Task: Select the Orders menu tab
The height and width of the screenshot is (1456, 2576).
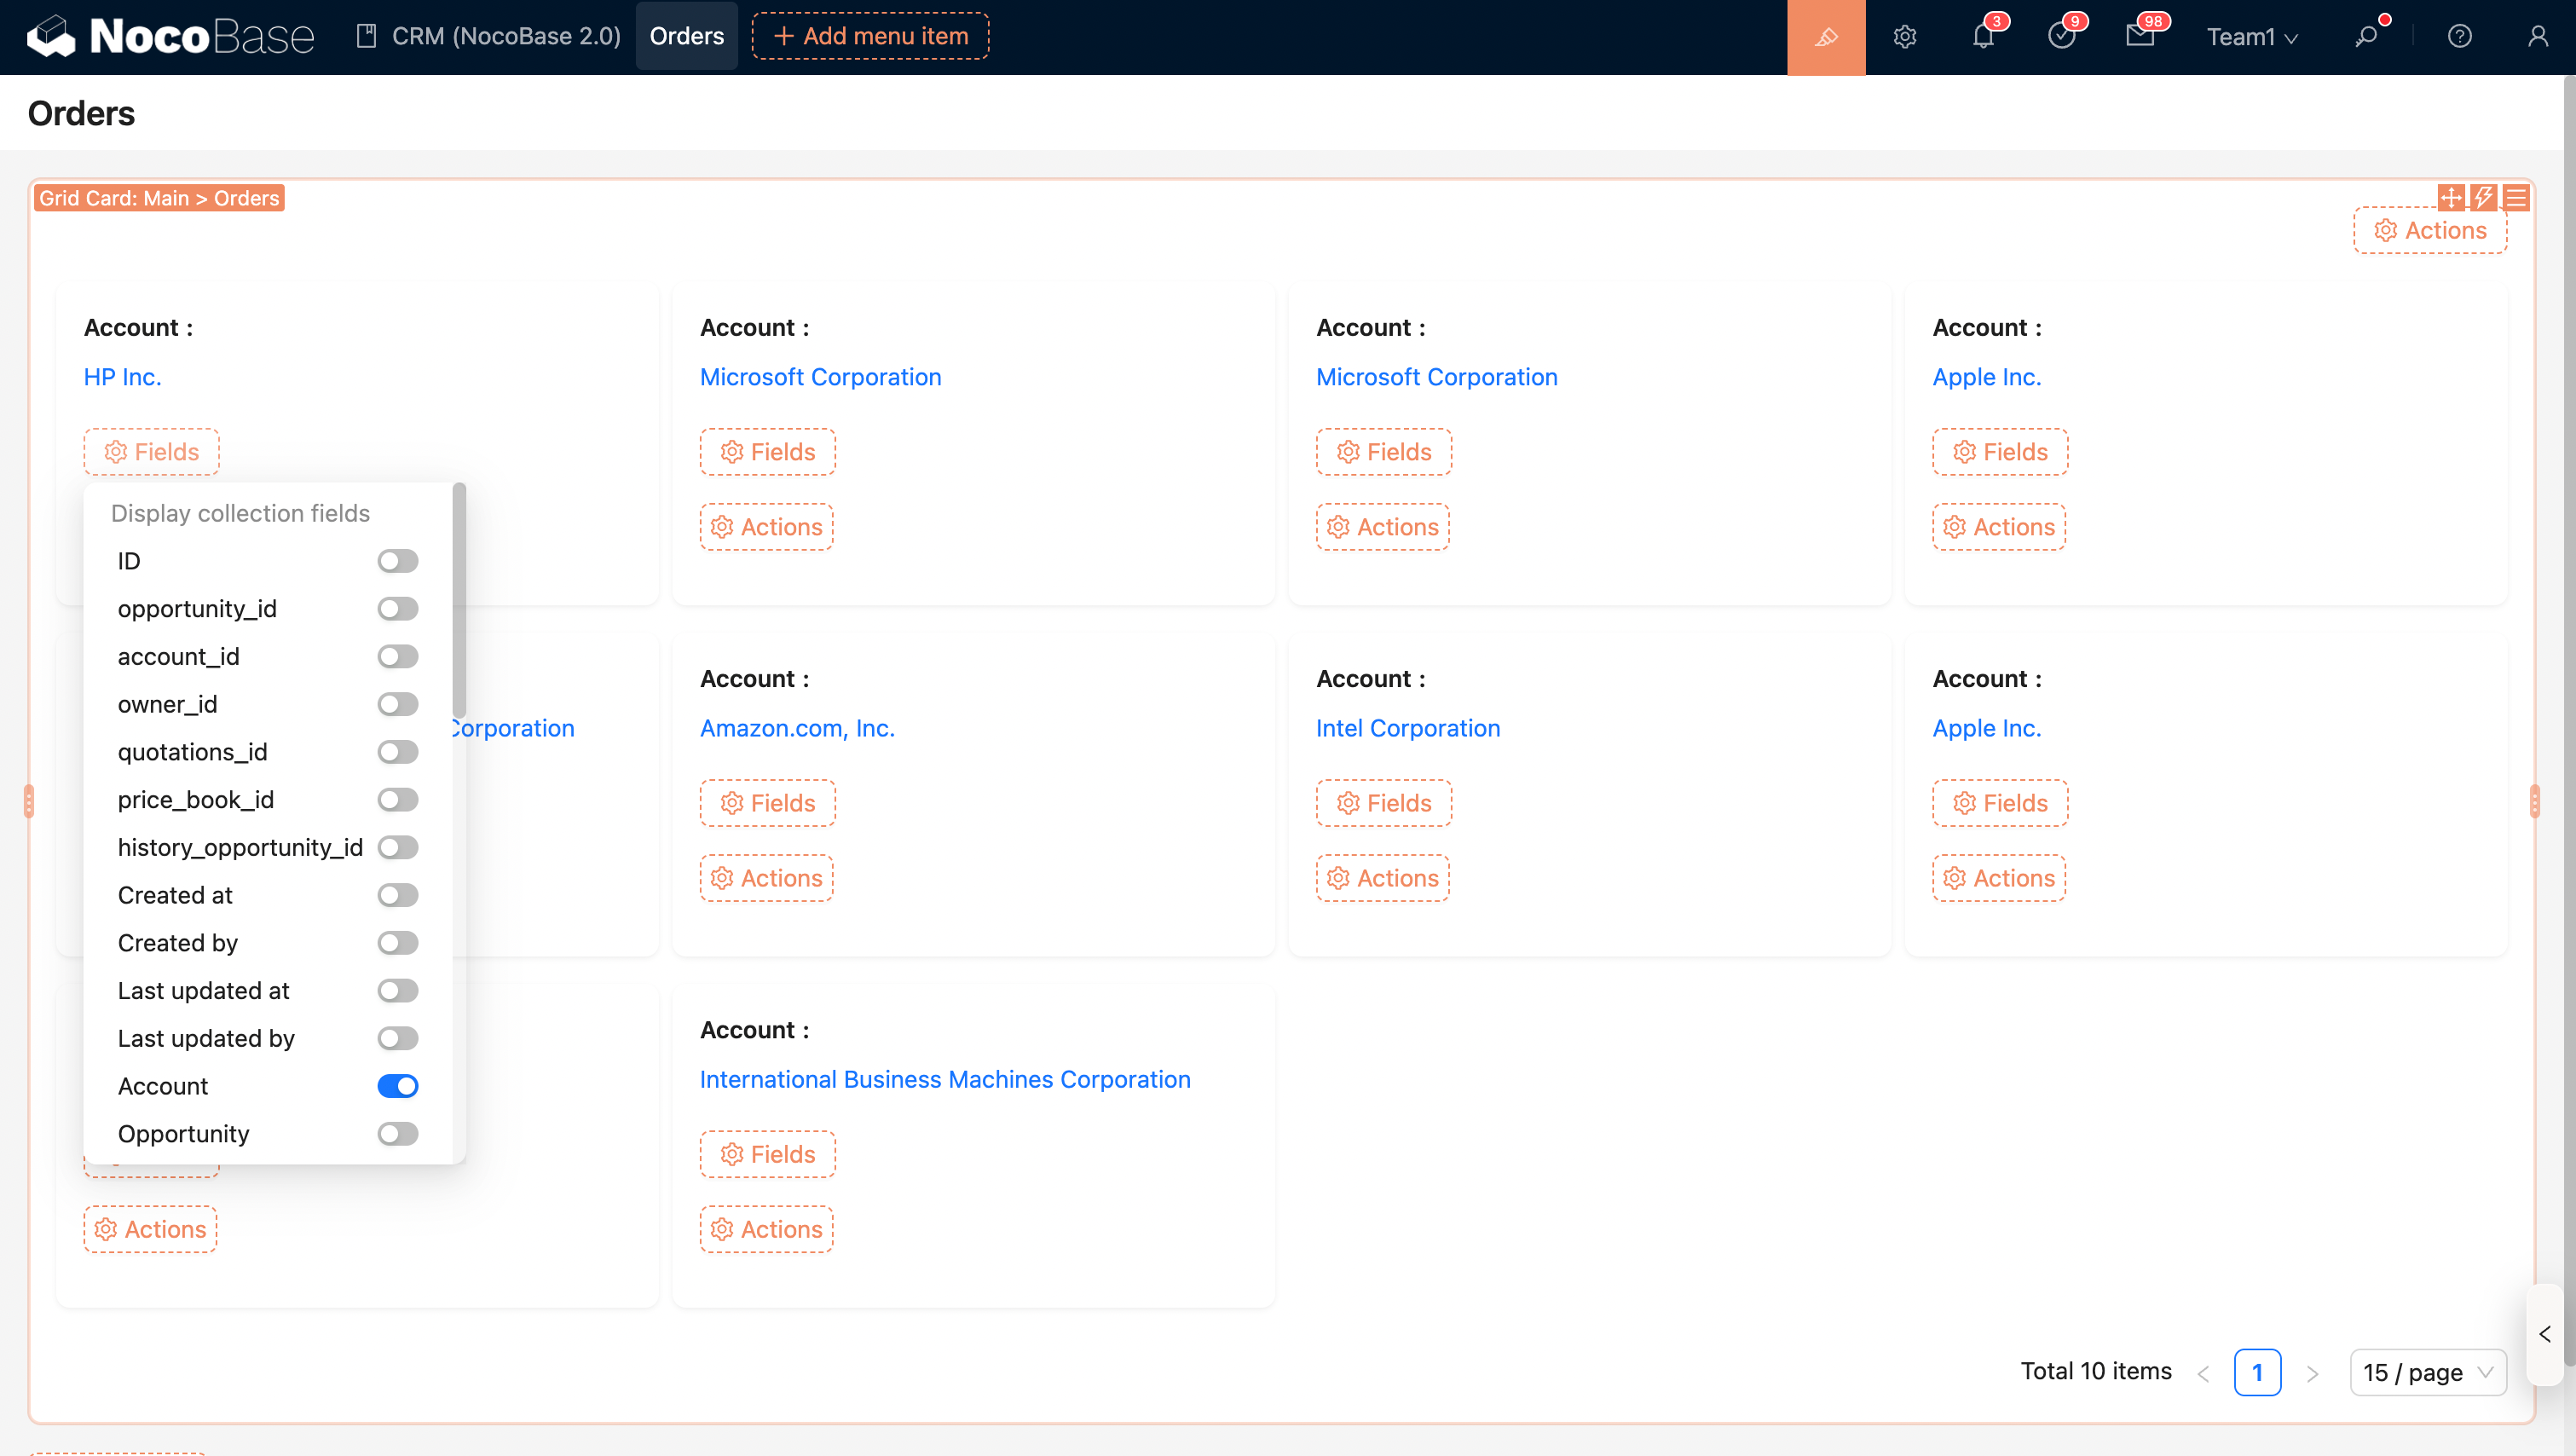Action: (x=686, y=36)
